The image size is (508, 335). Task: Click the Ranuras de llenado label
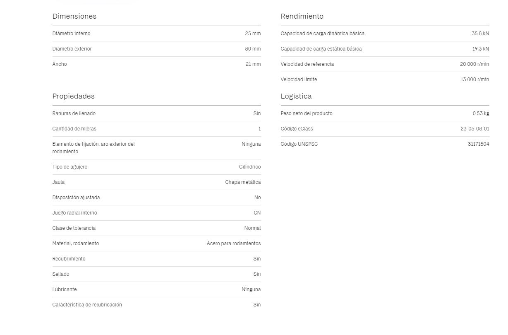[74, 113]
